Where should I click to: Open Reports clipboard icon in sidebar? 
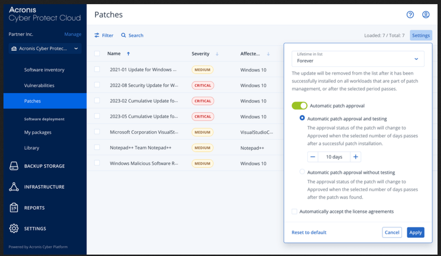point(14,208)
